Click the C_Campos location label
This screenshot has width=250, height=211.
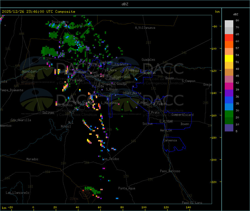coord(189,81)
